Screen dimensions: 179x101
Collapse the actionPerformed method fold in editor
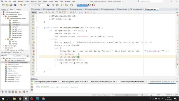[x=37, y=27]
